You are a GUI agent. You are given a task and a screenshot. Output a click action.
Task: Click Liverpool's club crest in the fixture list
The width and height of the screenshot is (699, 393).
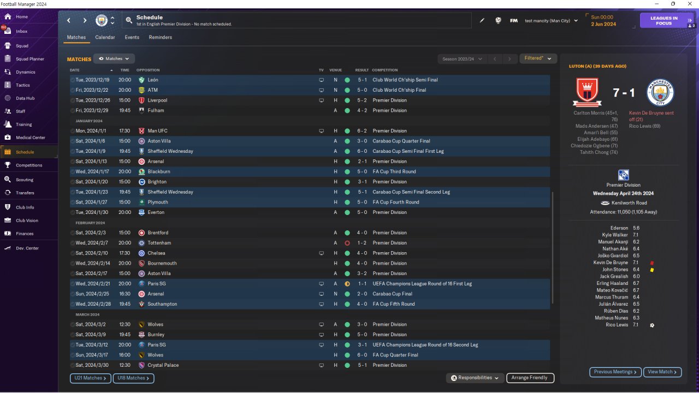(x=141, y=100)
